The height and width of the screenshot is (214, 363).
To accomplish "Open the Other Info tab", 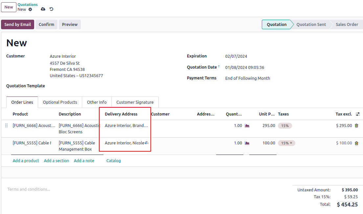I will point(97,102).
